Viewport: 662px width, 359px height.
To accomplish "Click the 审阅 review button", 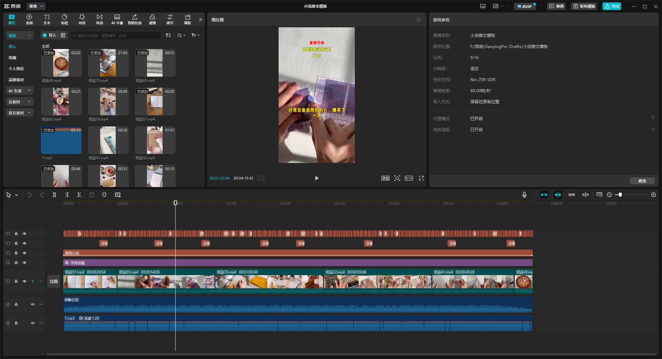I will [x=556, y=6].
